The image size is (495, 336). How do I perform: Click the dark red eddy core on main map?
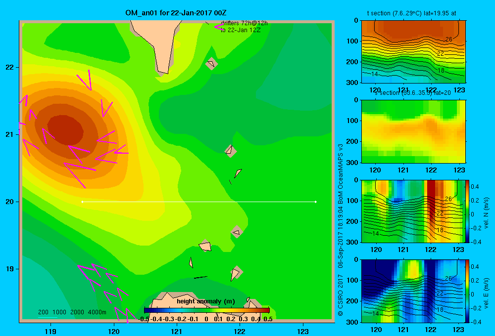[66, 130]
